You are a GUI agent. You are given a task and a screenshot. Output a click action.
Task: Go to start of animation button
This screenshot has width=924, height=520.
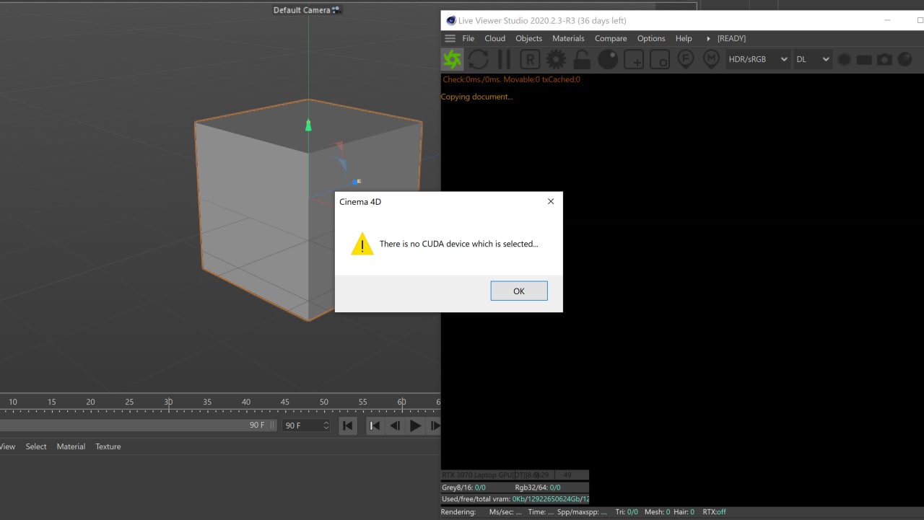pyautogui.click(x=348, y=426)
